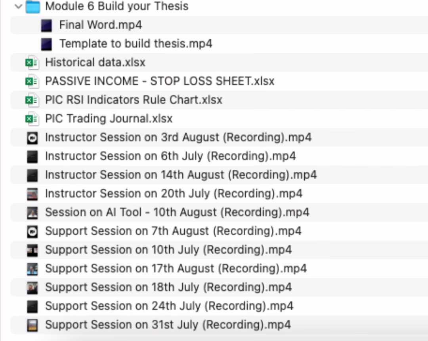
Task: Click the PIC Trading Journal Excel icon
Action: coord(32,119)
